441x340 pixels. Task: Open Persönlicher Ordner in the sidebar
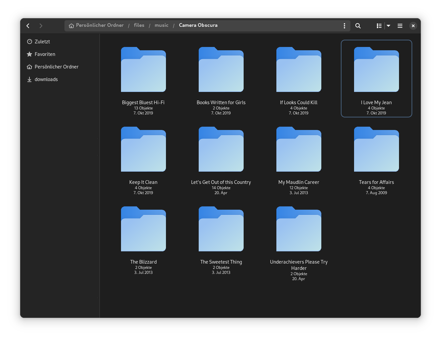tap(60, 67)
